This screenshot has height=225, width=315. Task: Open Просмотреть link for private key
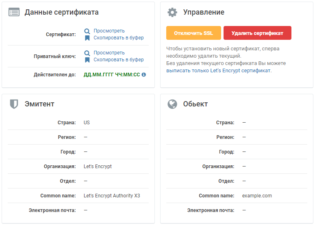(109, 53)
